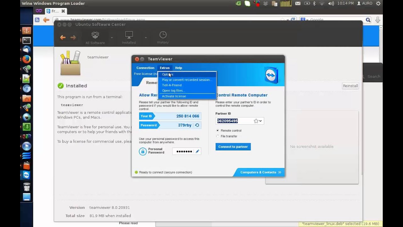Open History view in Software Center
403x227 pixels.
click(x=163, y=38)
